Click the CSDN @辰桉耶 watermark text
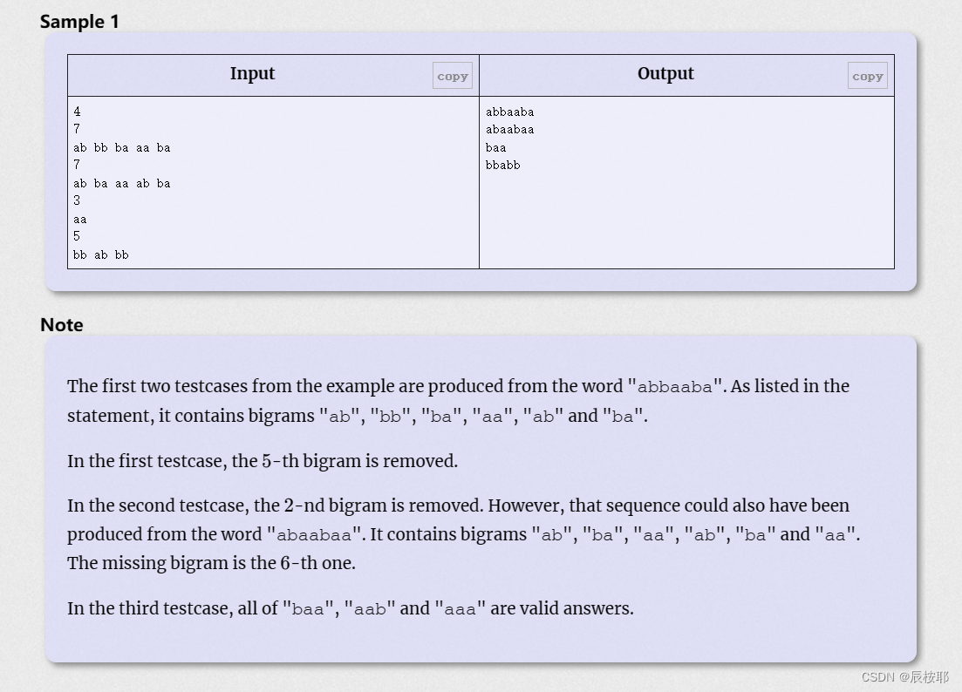The width and height of the screenshot is (962, 692). (x=905, y=676)
